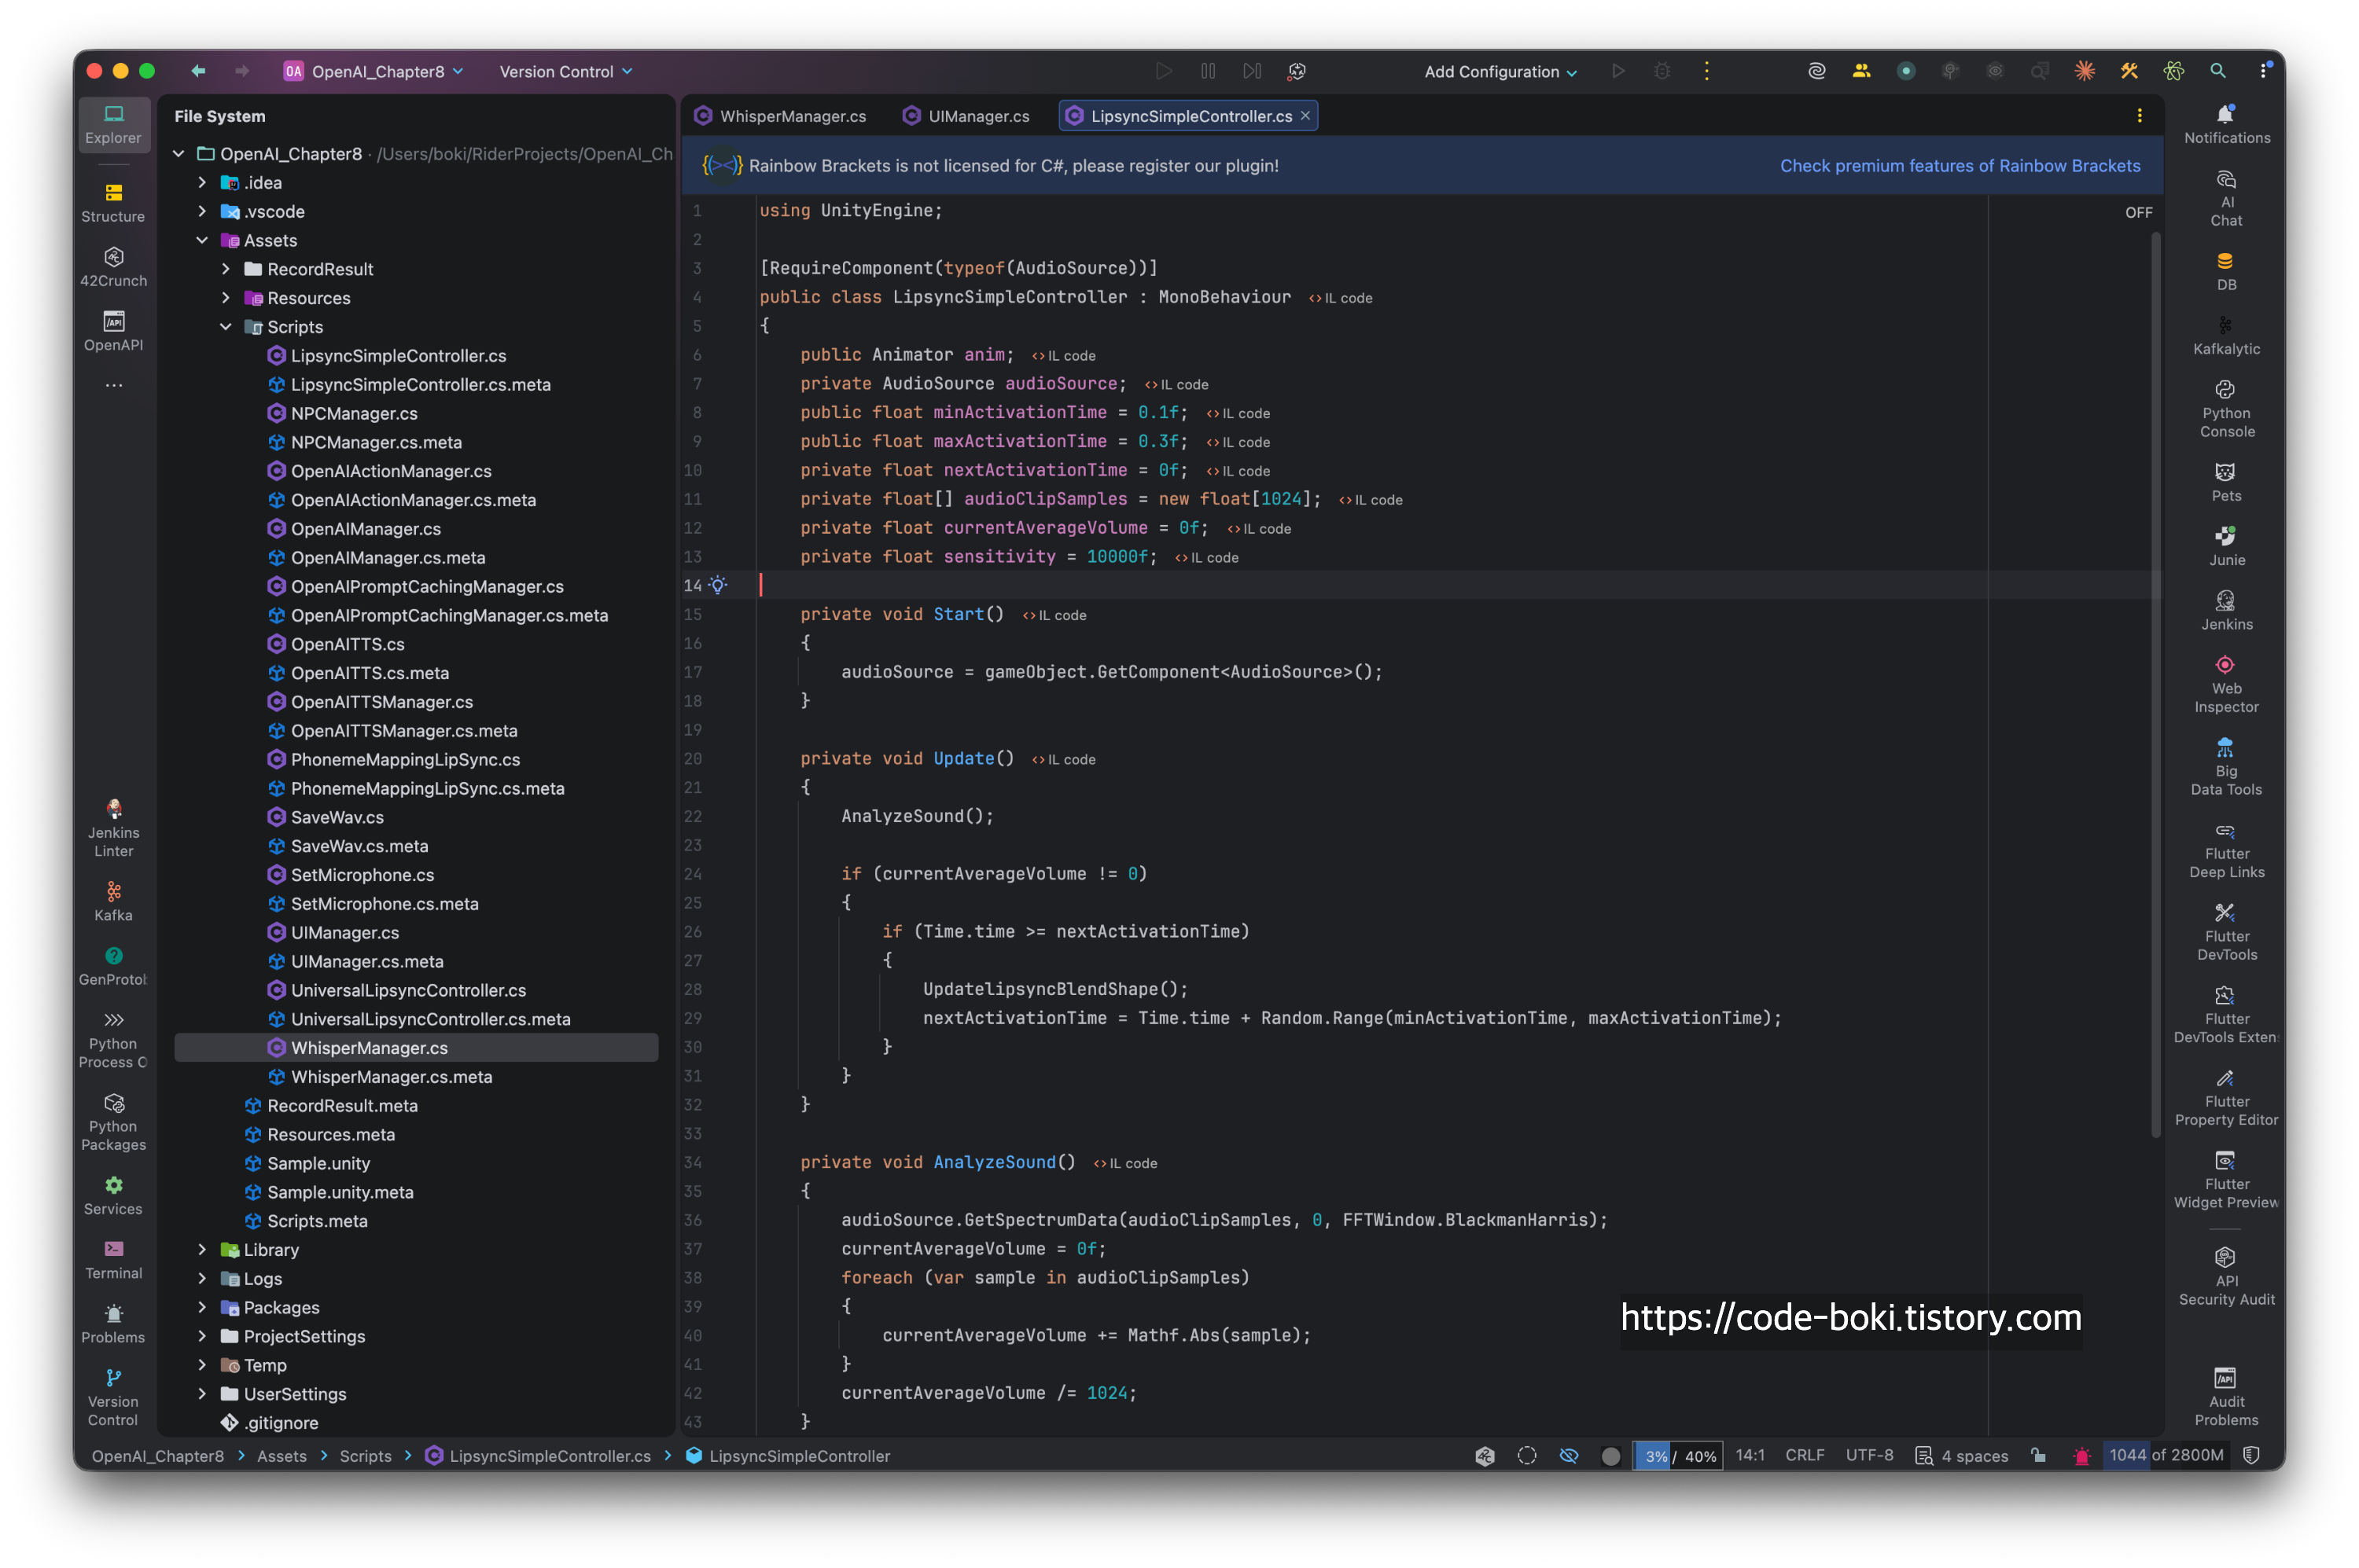Open the Problems tool window
Image resolution: width=2359 pixels, height=1568 pixels.
[x=113, y=1324]
